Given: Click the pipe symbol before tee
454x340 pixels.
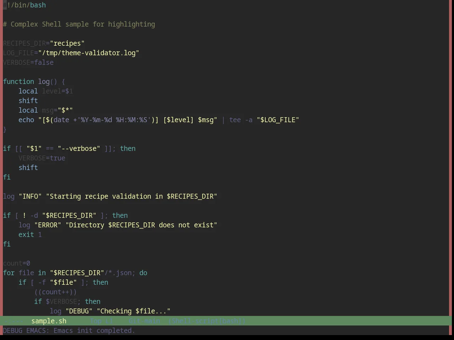Looking at the screenshot, I should click(x=223, y=120).
